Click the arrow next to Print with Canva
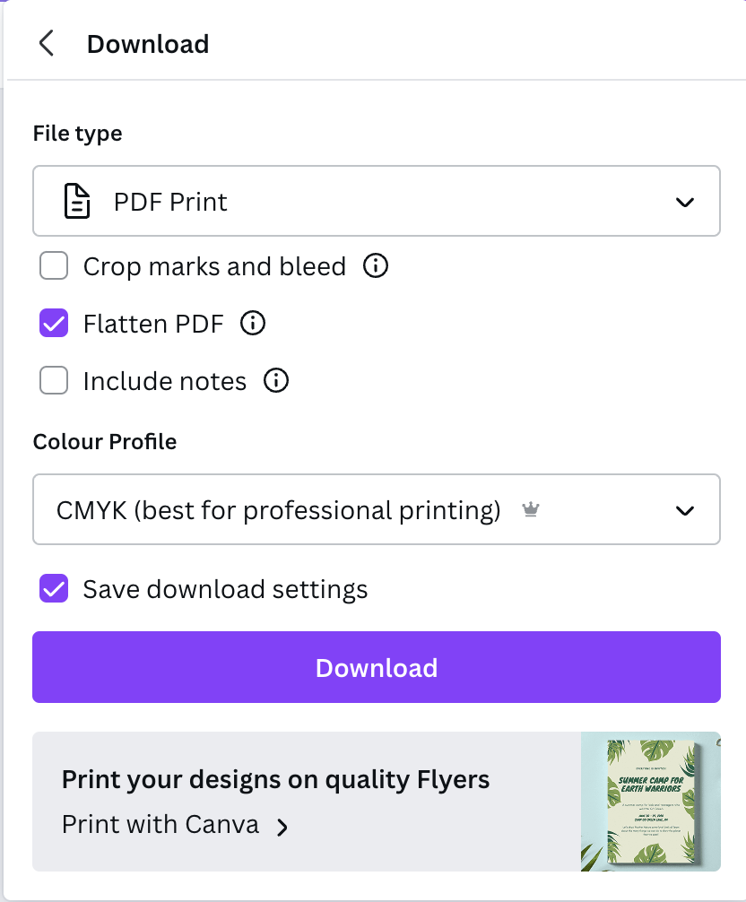This screenshot has height=902, width=746. tap(282, 828)
